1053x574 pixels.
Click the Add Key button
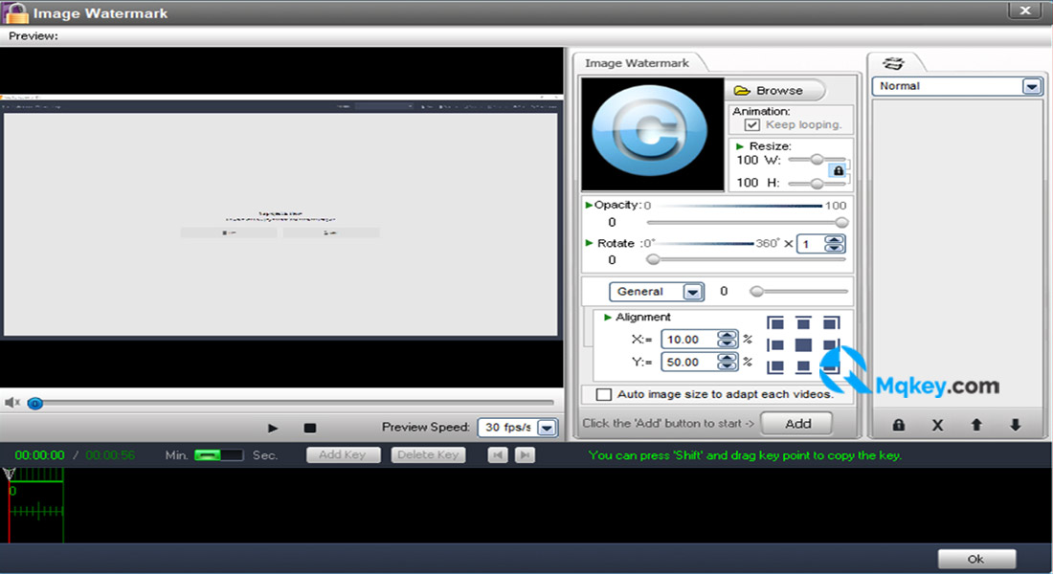(343, 455)
